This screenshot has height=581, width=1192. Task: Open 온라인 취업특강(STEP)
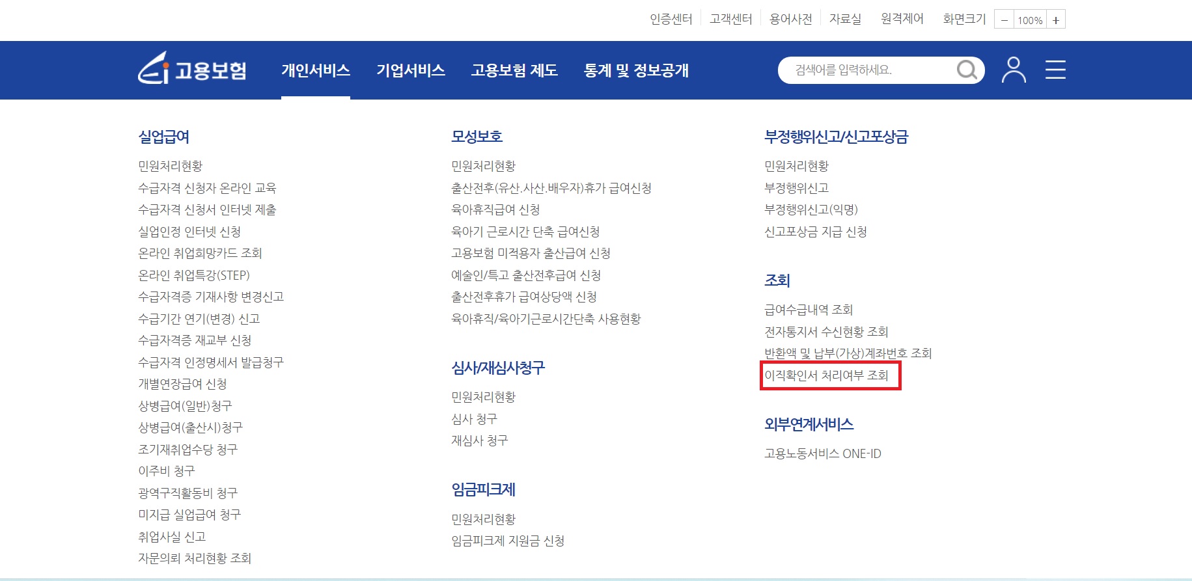tap(194, 275)
